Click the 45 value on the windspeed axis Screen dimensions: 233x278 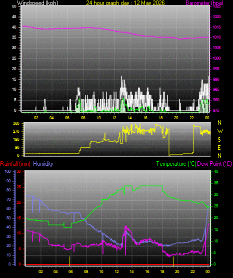tap(14, 17)
